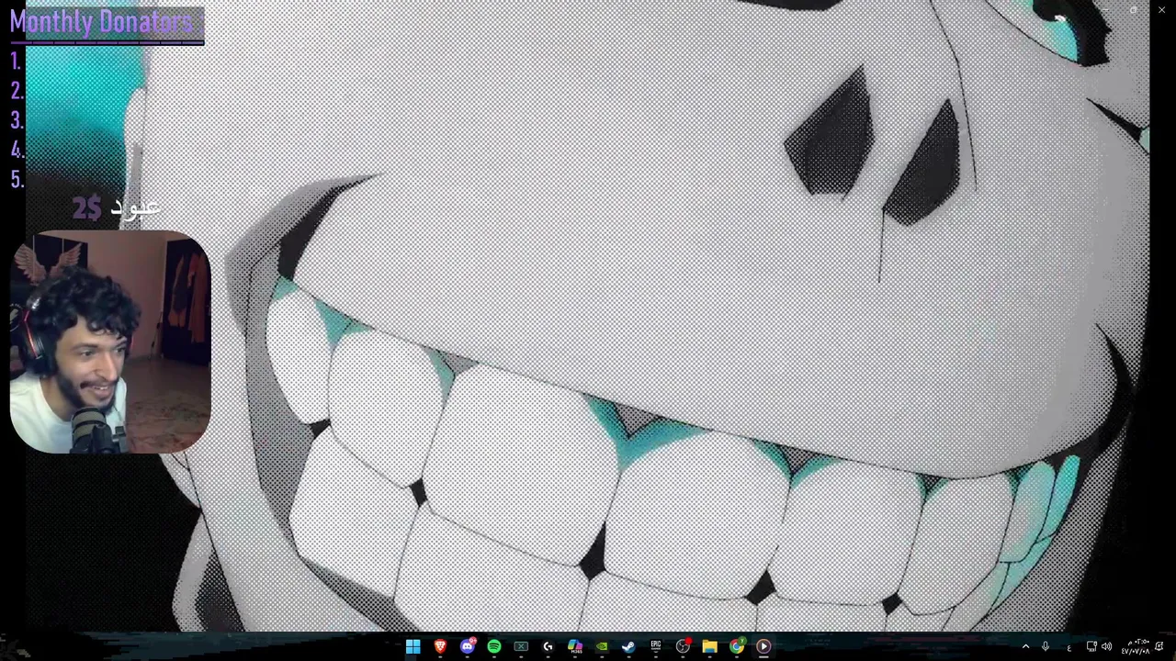This screenshot has height=661, width=1176.
Task: Open Epic Games Launcher from taskbar
Action: (x=656, y=646)
